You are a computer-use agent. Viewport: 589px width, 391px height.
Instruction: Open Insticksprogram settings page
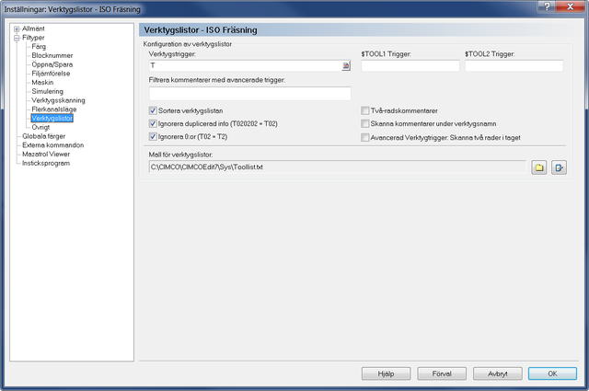[x=46, y=164]
